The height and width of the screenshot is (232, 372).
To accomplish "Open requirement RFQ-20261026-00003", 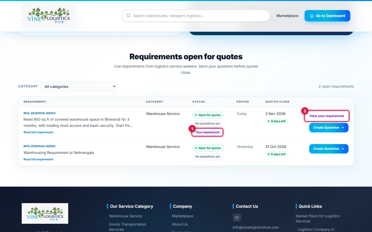I will 40,113.
